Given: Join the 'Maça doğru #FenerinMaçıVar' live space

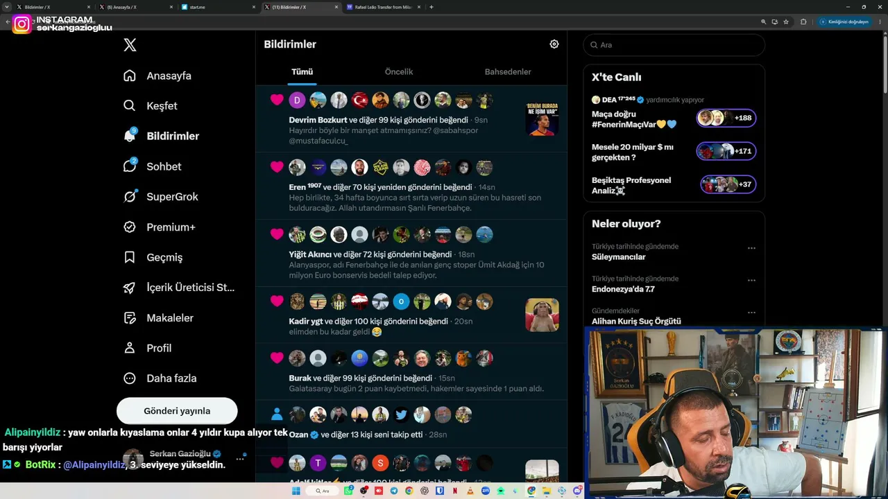Looking at the screenshot, I should pos(634,119).
